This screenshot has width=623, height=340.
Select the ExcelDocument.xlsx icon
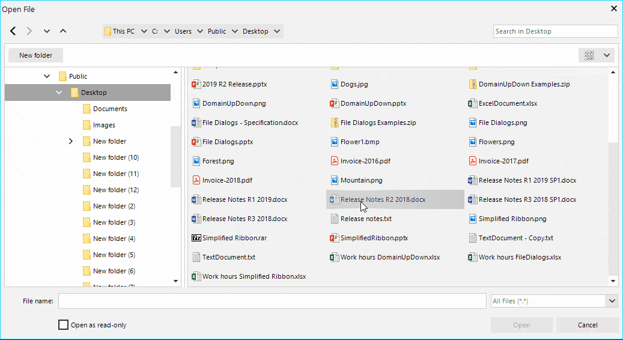[472, 103]
